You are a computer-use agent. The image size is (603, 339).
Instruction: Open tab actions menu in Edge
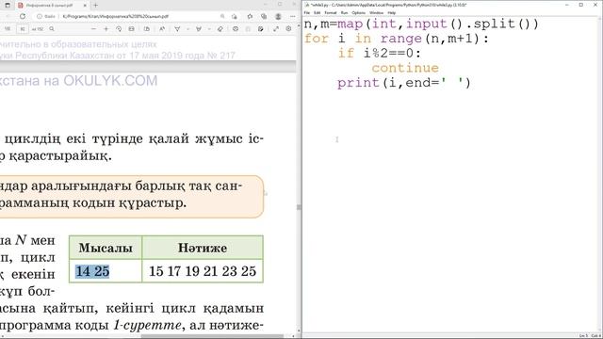tap(8, 6)
